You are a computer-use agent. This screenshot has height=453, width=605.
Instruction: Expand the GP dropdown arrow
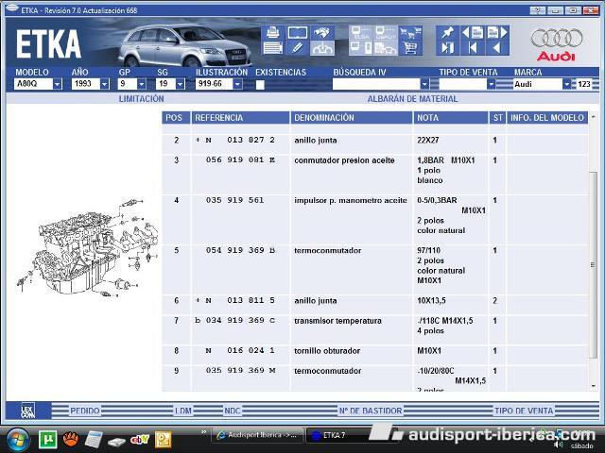pyautogui.click(x=142, y=84)
